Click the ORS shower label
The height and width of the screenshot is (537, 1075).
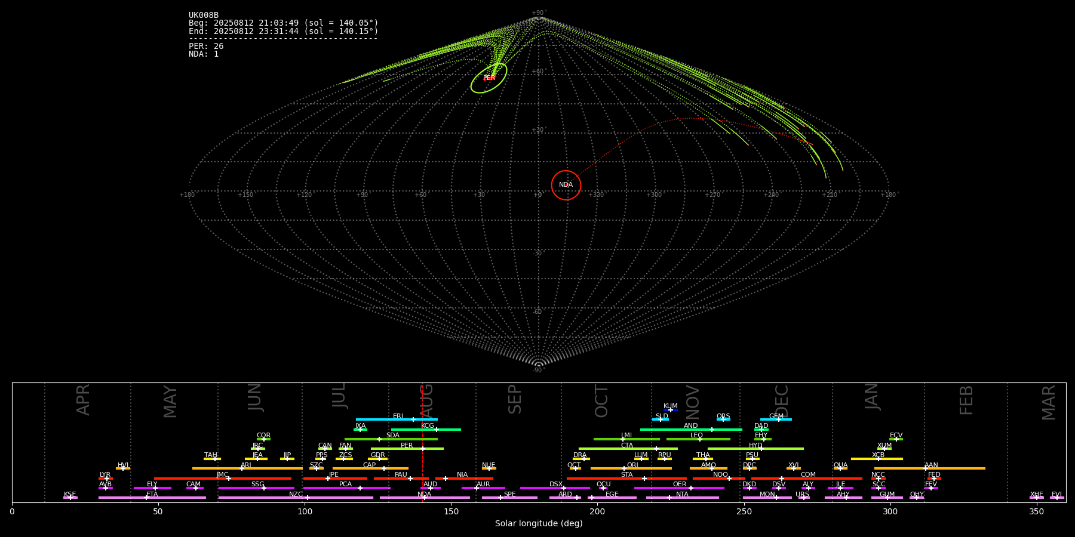coord(723,416)
